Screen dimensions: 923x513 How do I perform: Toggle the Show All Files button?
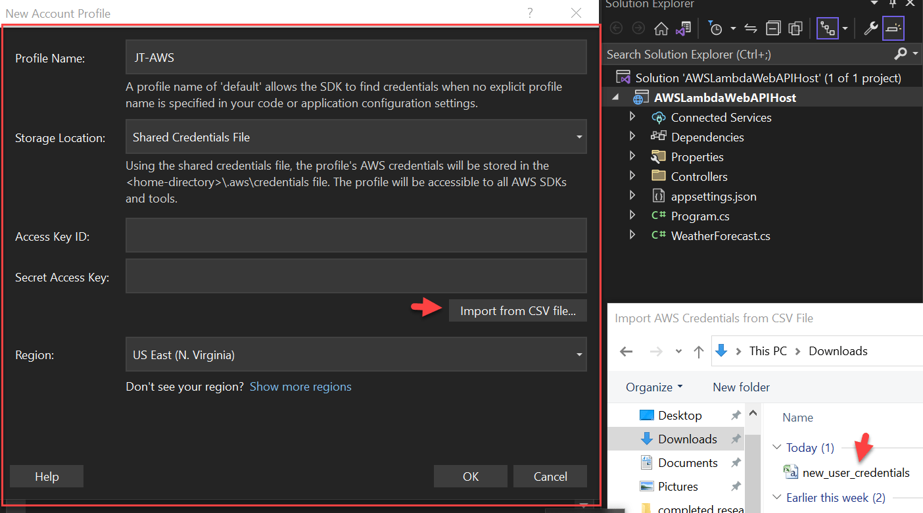795,28
